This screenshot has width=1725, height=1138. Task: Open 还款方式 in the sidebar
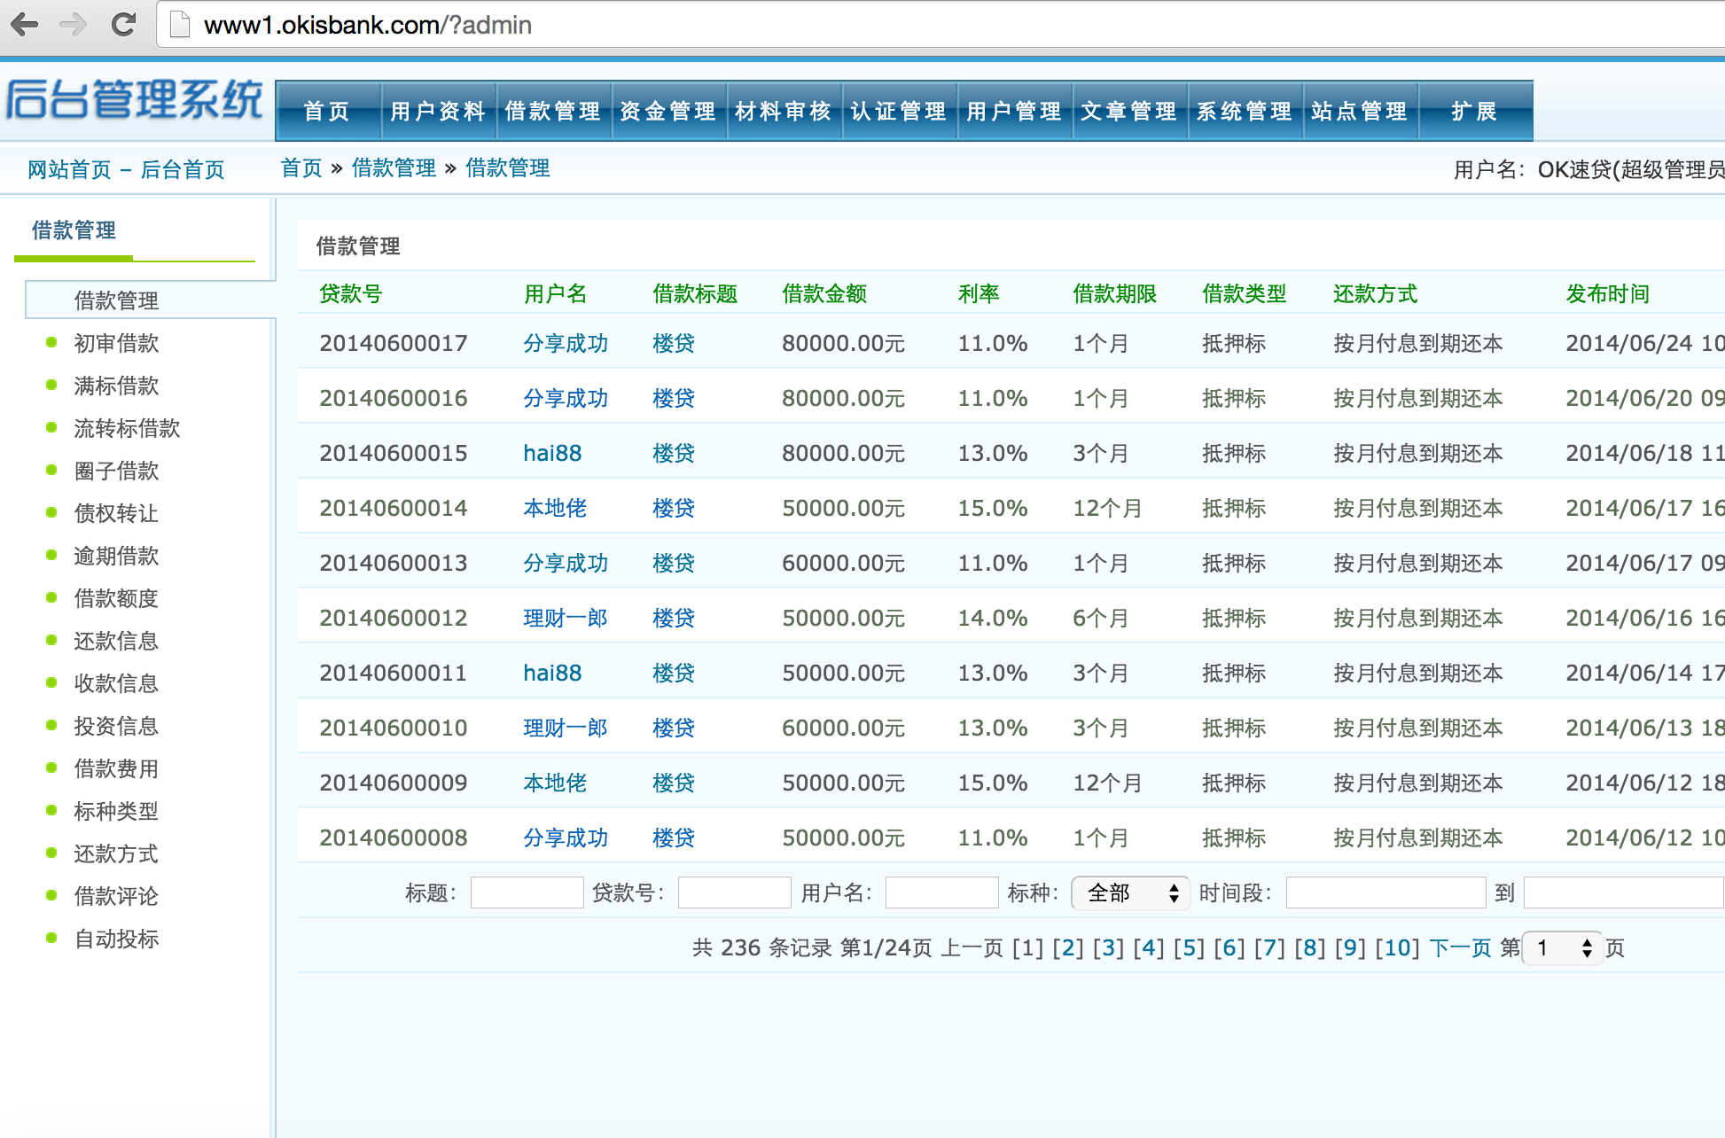point(116,853)
